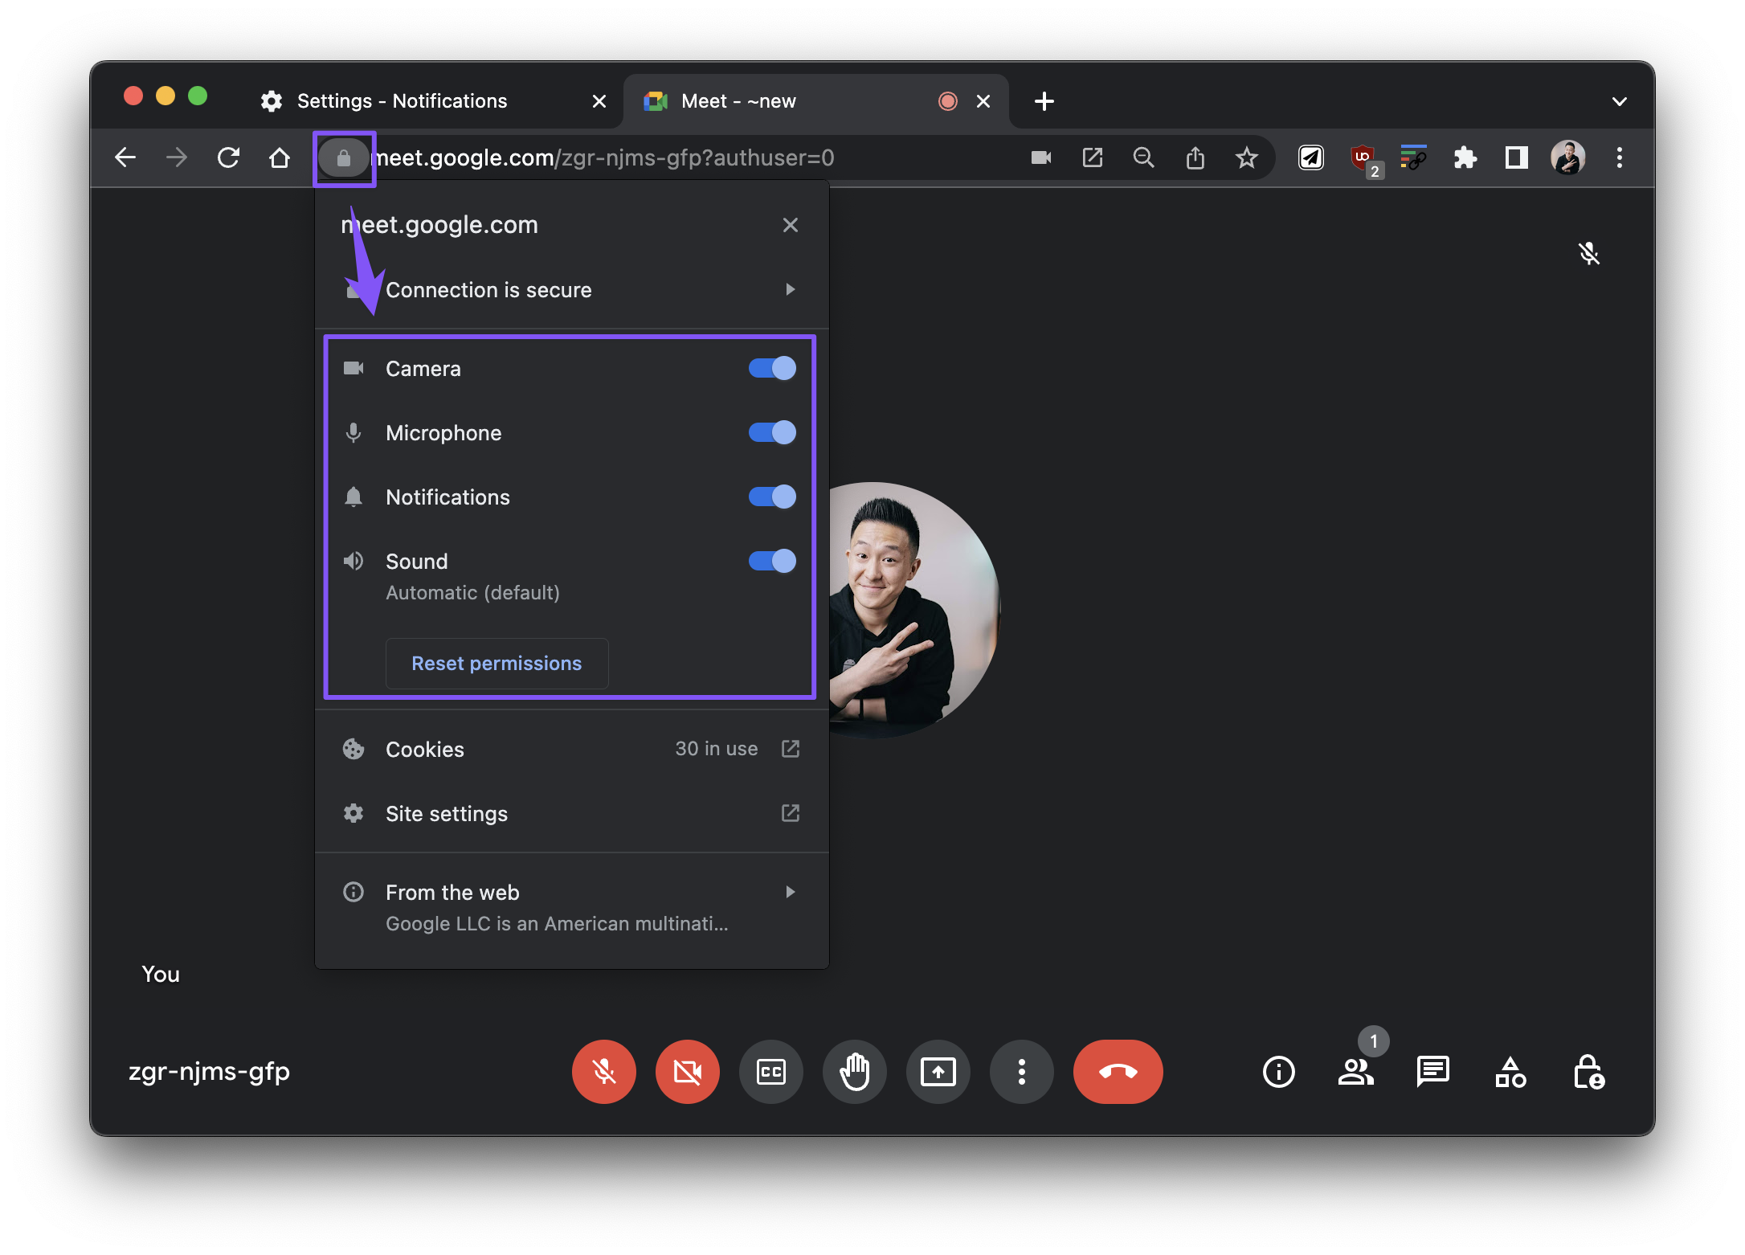1745x1255 pixels.
Task: Open the Site settings entry
Action: click(x=570, y=814)
